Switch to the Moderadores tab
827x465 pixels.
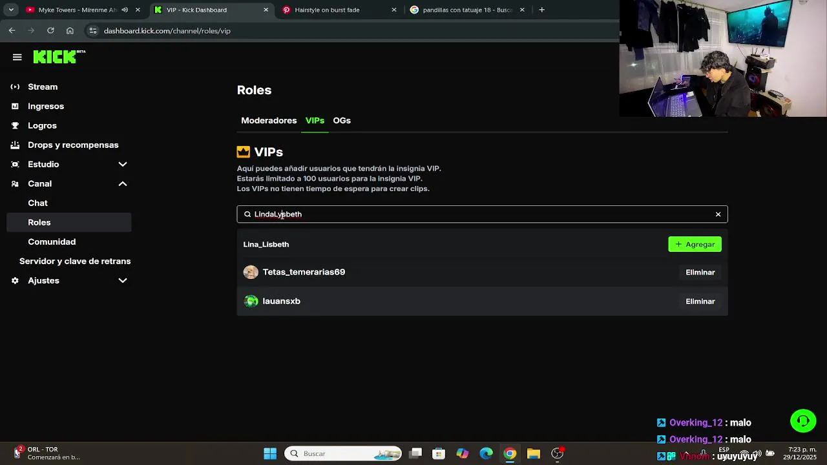tap(269, 121)
